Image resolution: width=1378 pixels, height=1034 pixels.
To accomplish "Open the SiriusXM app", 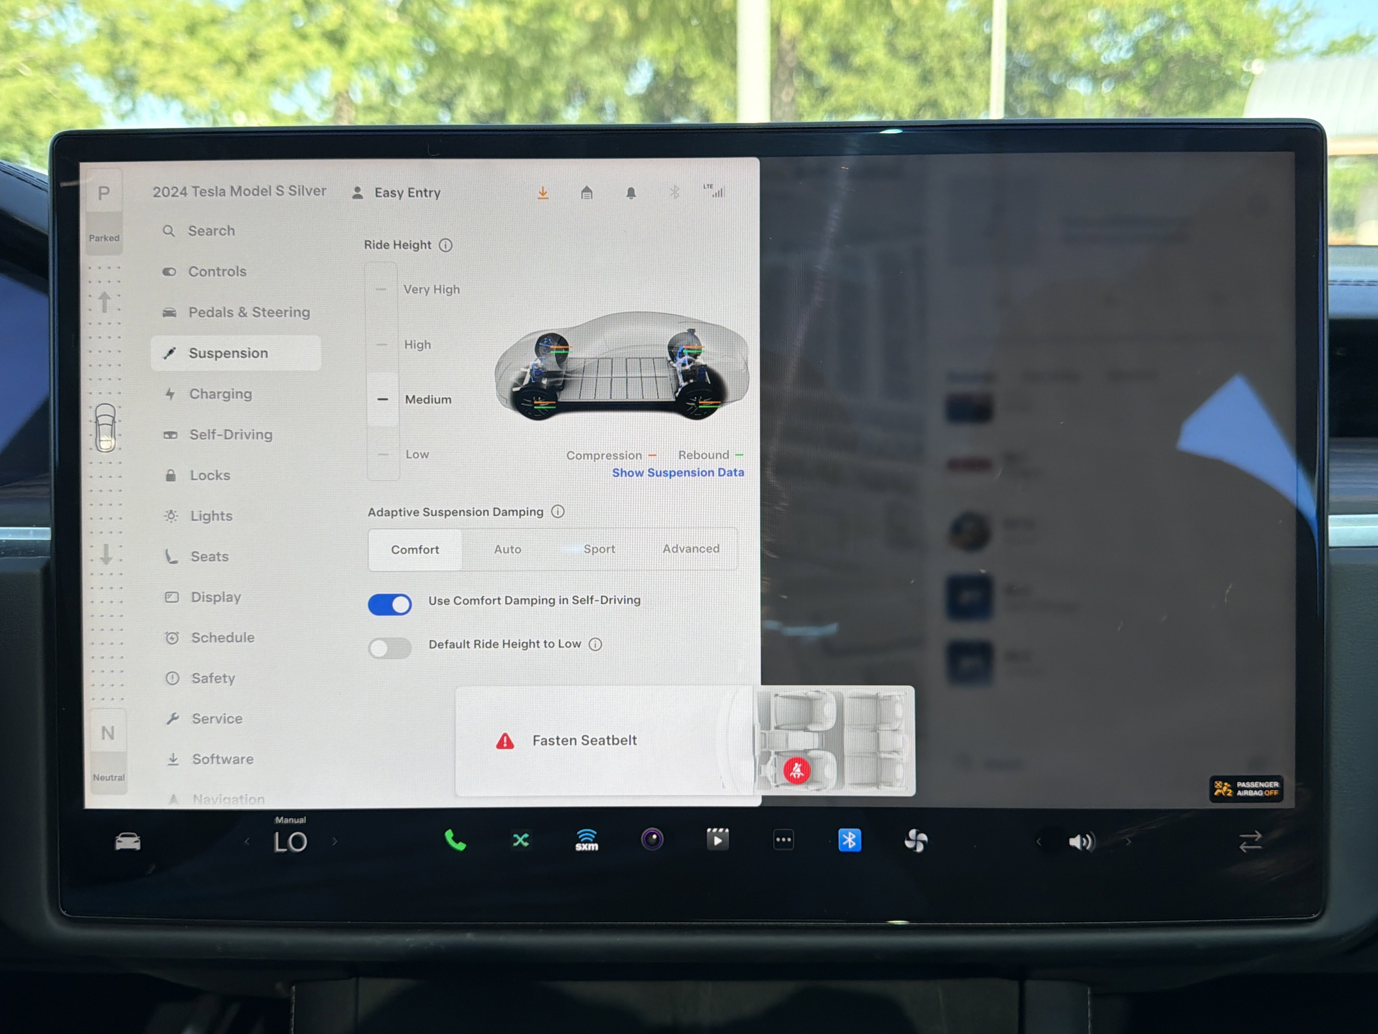I will coord(587,840).
